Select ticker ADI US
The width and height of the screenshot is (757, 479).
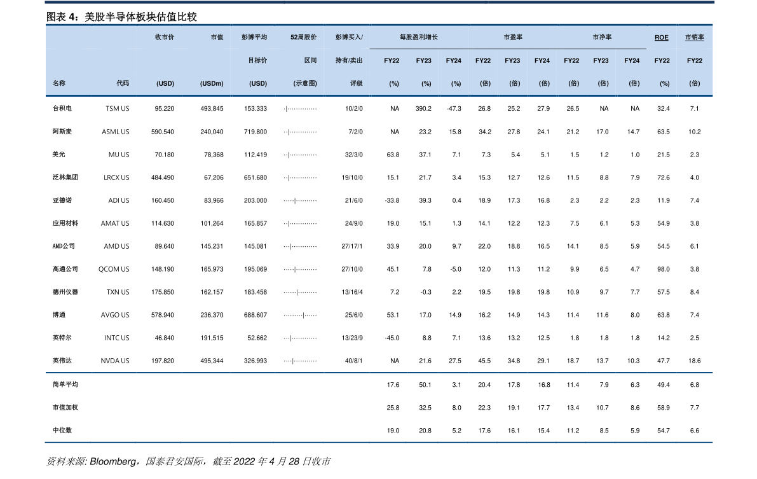[119, 200]
